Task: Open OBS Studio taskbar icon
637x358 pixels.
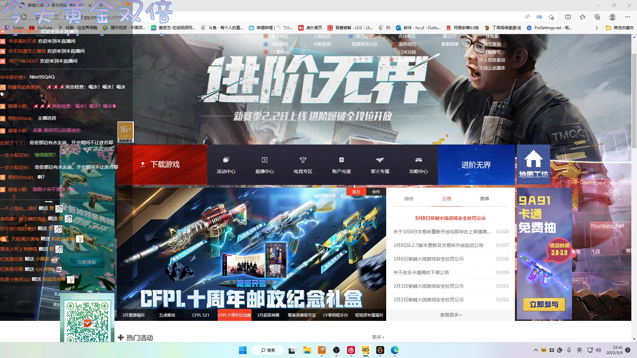Action: (x=336, y=350)
